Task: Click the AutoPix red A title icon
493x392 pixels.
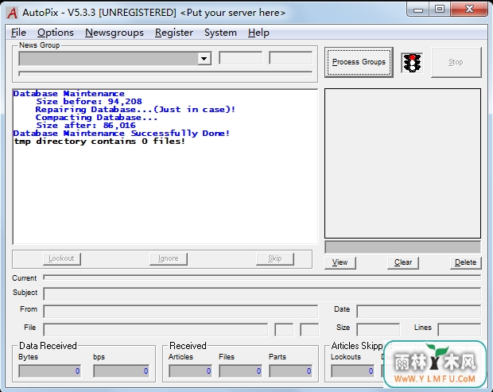Action: [12, 13]
